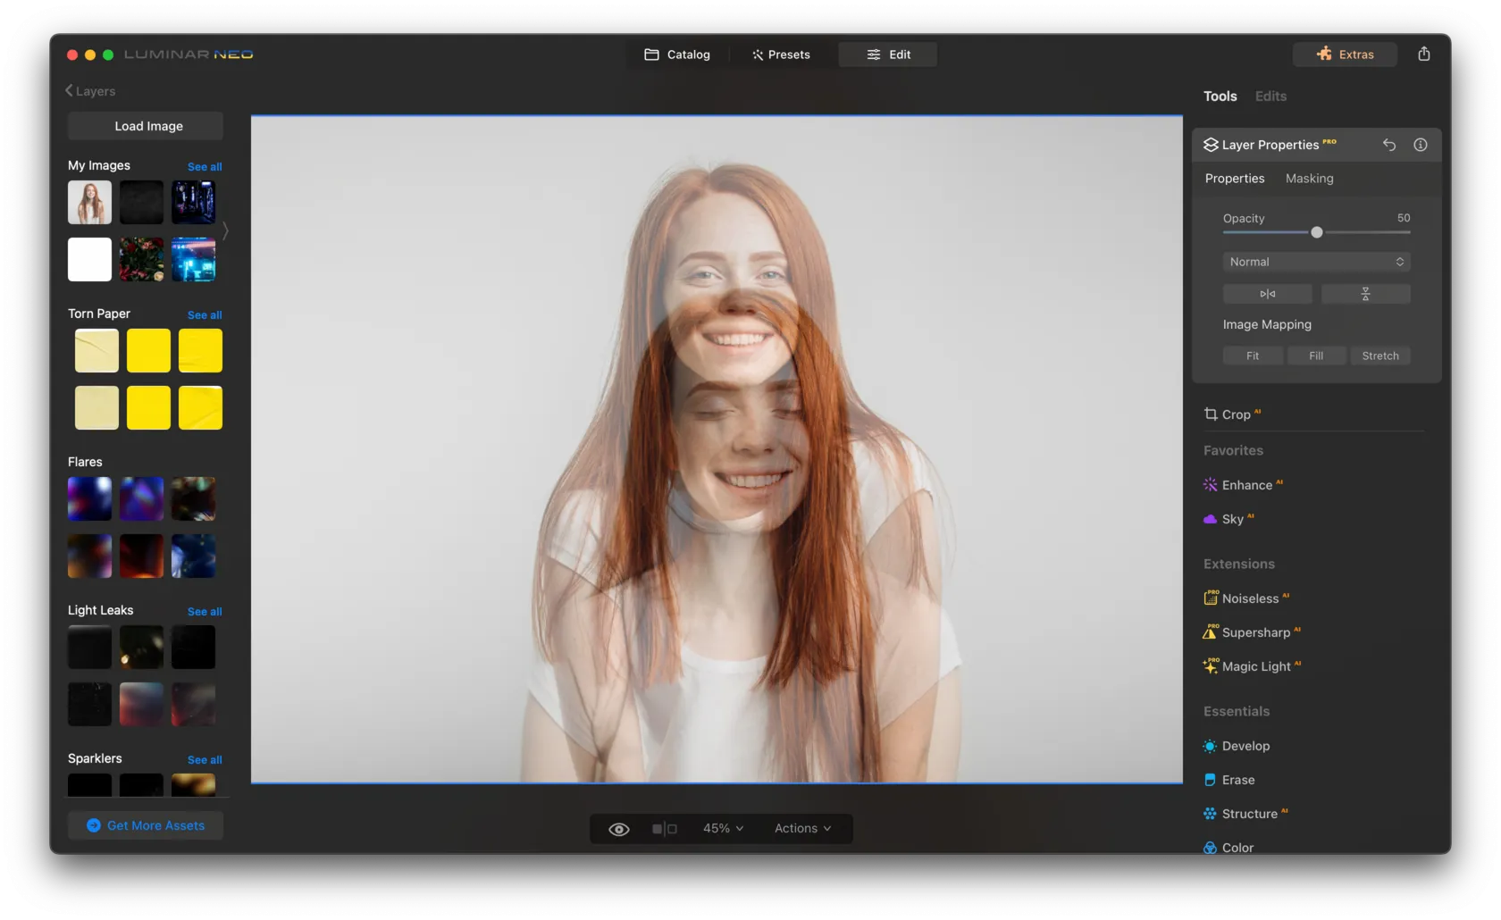Click the share/export icon
Screen dimensions: 1501x920
pos(1423,54)
